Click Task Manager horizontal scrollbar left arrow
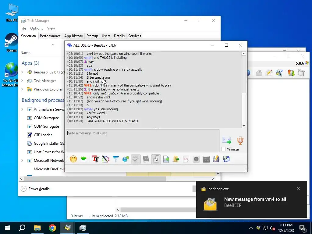 click(x=21, y=179)
